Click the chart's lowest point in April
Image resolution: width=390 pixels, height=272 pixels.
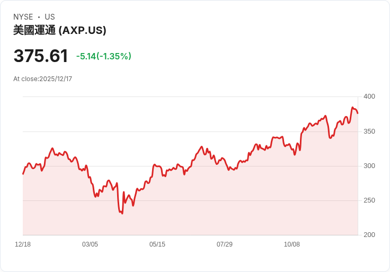122,214
